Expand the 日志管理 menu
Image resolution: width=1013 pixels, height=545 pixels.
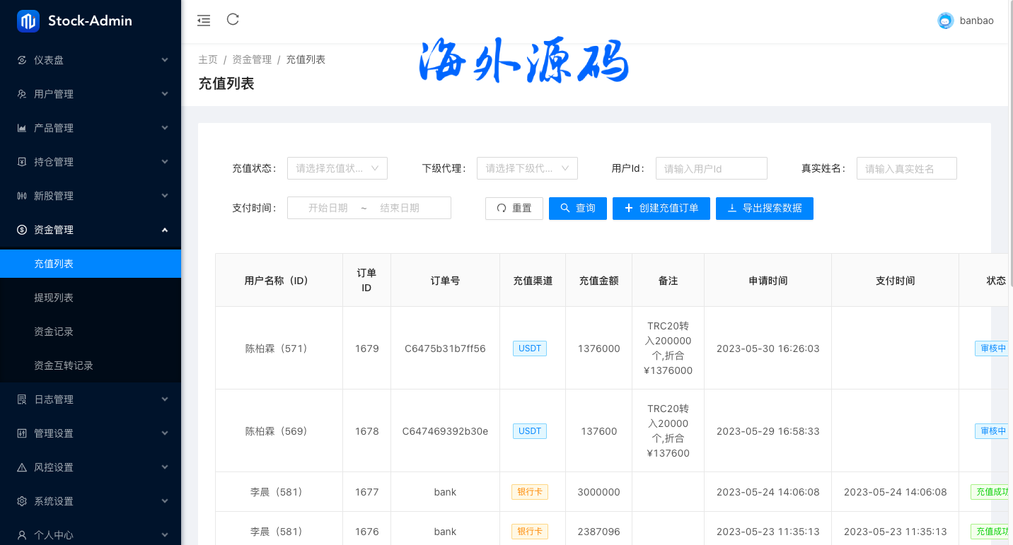91,399
